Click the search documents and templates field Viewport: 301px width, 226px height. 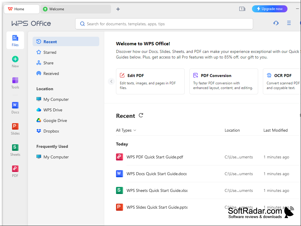tap(164, 24)
